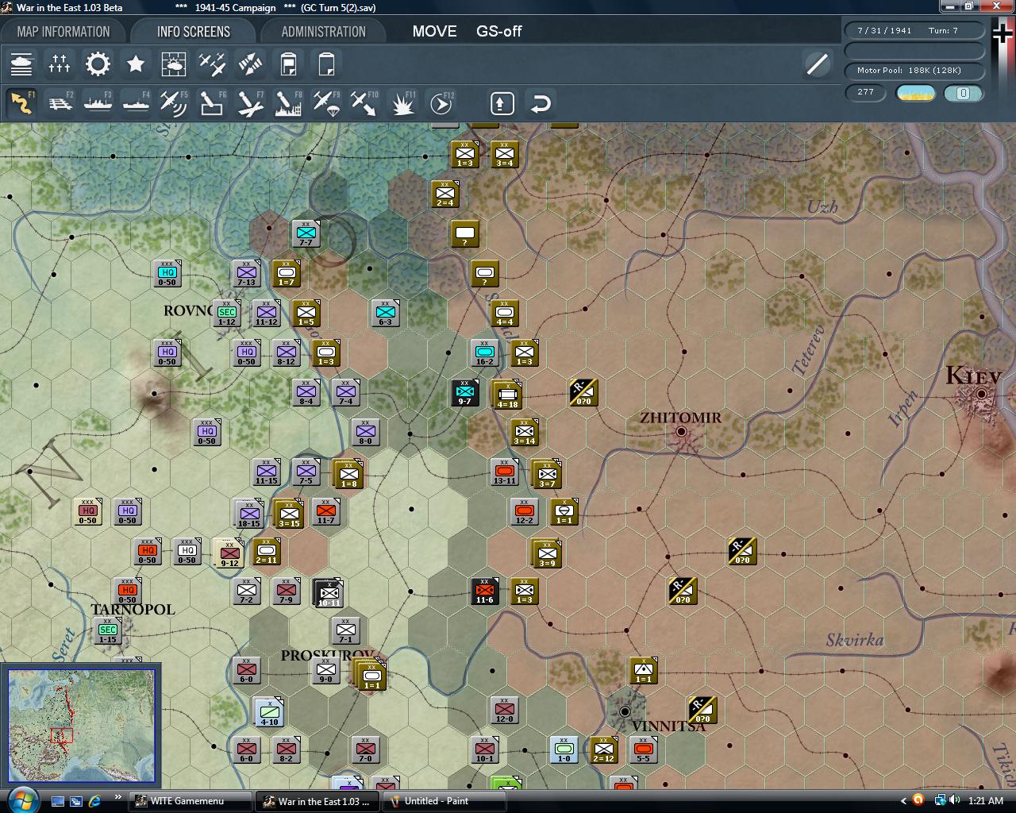Toggle the GS-off ground support setting
Screen dimensions: 1016x813
tap(498, 32)
